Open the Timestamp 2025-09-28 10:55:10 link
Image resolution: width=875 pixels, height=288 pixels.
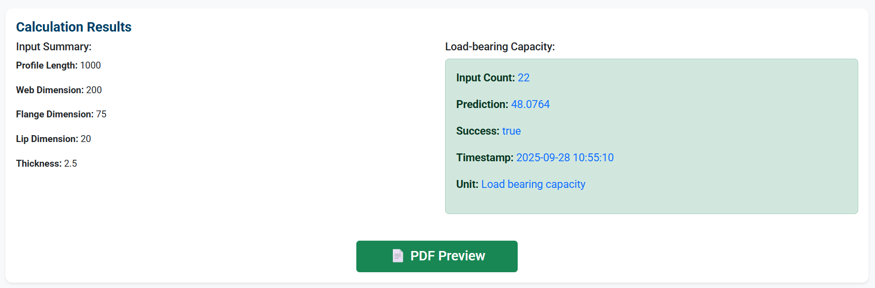[x=565, y=157]
